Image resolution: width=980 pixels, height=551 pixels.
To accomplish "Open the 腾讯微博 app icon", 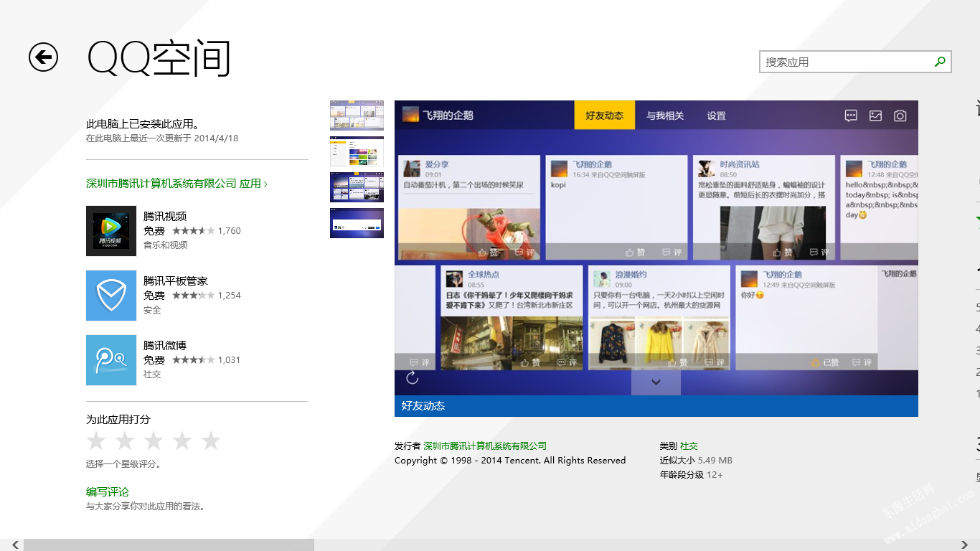I will pos(111,360).
